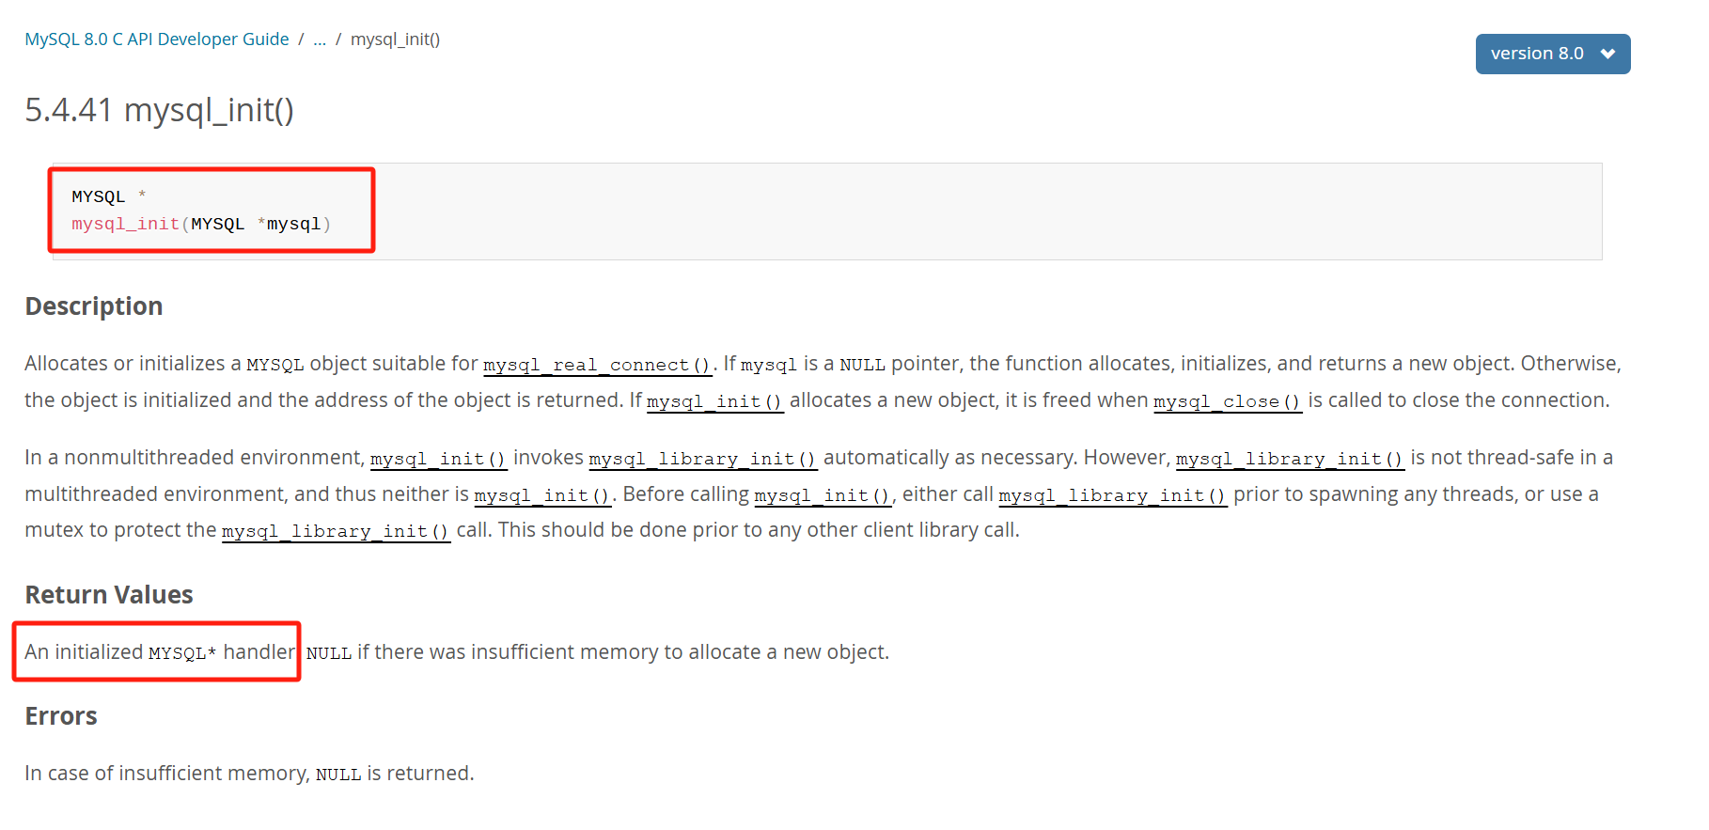Follow the mysql_close() link
Screen dimensions: 1709x830
tap(1228, 401)
